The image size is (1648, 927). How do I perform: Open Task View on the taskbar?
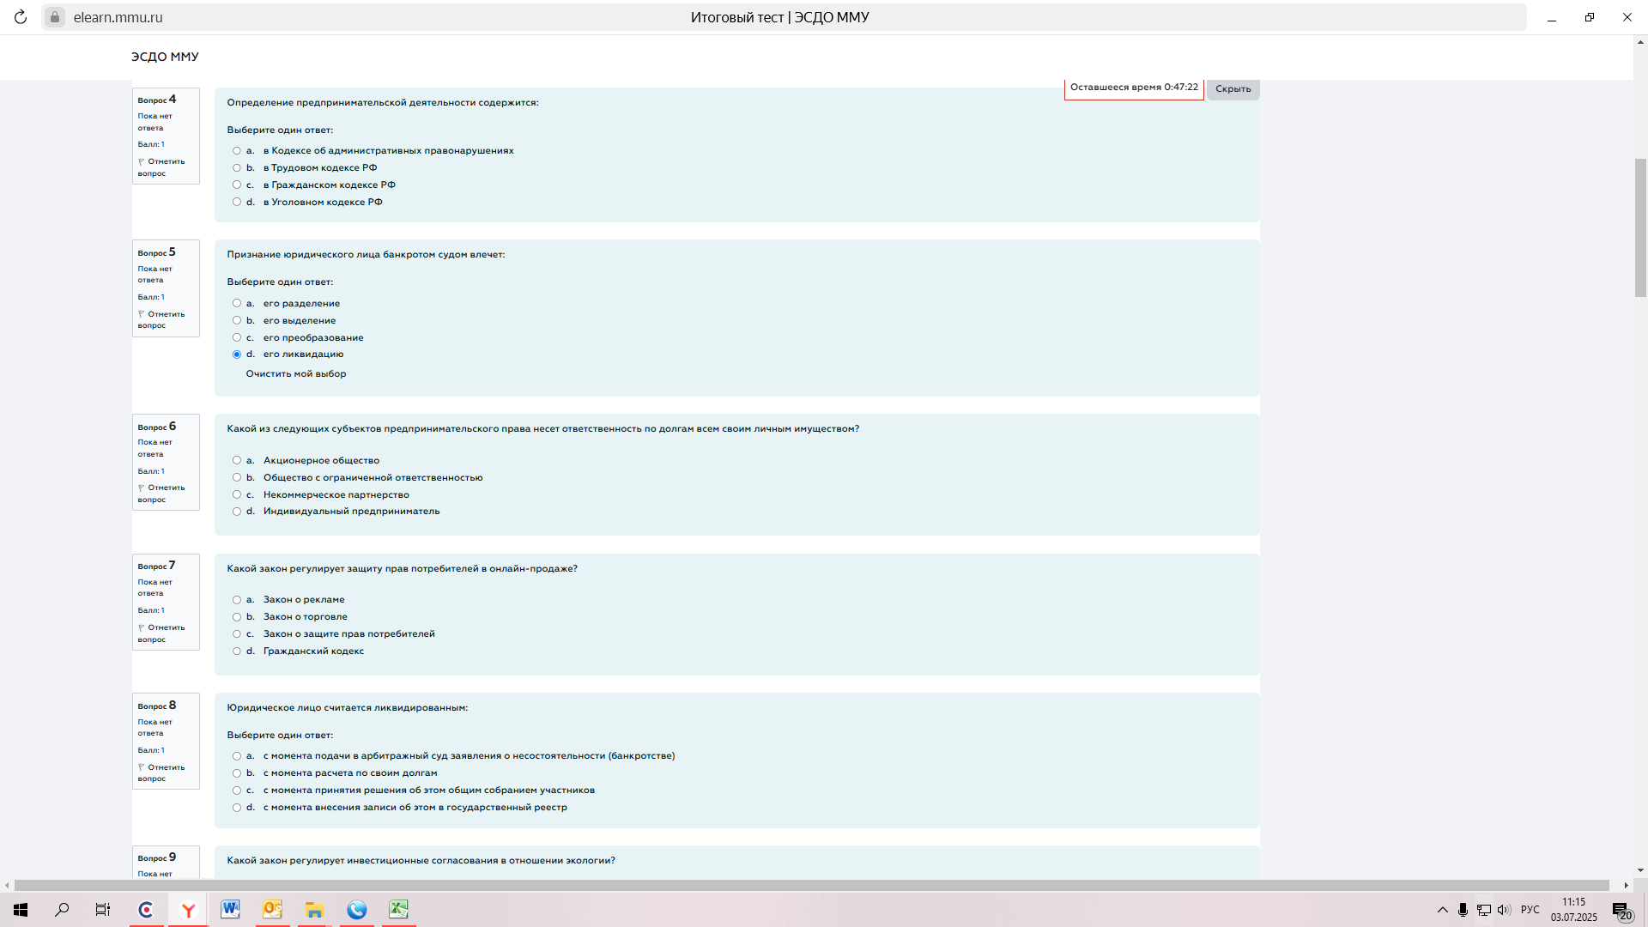tap(103, 910)
